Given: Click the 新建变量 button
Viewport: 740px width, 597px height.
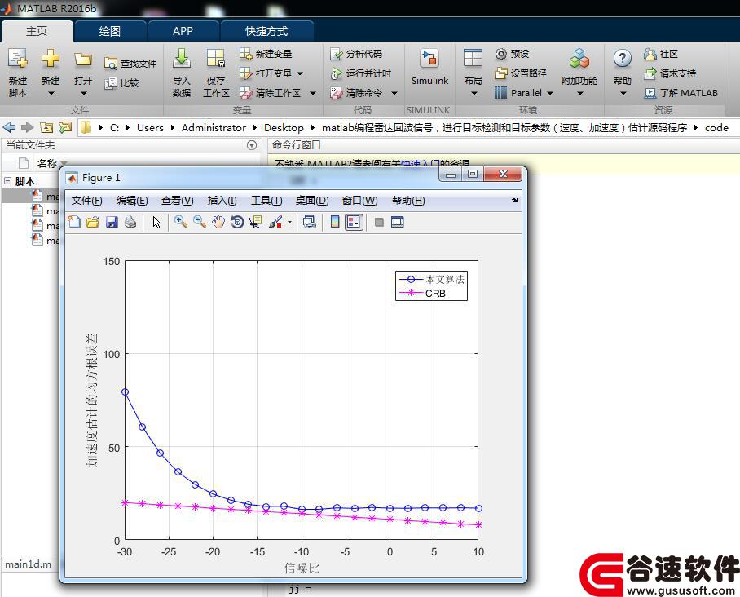Looking at the screenshot, I should (x=266, y=54).
